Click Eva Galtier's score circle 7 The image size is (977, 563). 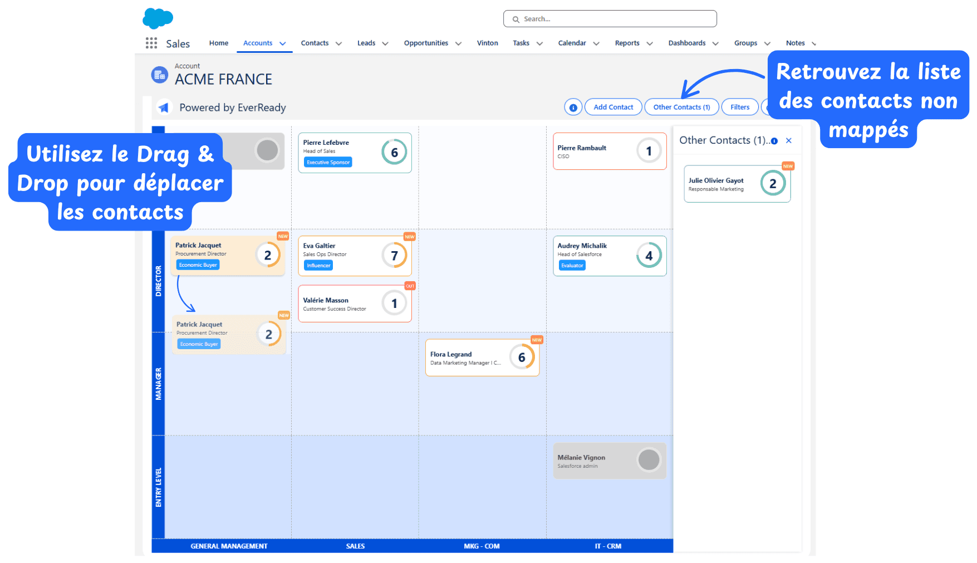pyautogui.click(x=394, y=256)
